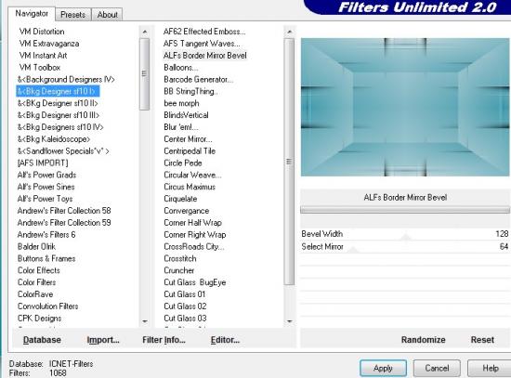Click down arrow of filter list scrollbar
The height and width of the screenshot is (378, 511).
click(x=289, y=321)
